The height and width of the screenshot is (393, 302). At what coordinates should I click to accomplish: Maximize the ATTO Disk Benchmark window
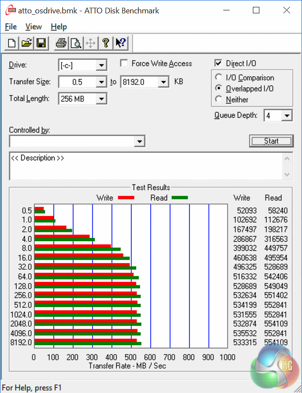tap(256, 10)
